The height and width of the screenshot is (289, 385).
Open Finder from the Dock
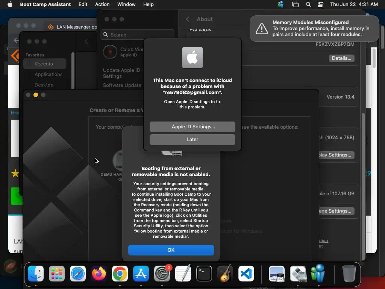(36, 274)
